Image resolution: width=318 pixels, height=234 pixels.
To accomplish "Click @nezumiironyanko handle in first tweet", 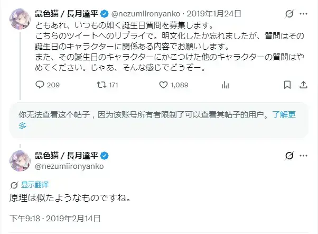I will [x=146, y=14].
